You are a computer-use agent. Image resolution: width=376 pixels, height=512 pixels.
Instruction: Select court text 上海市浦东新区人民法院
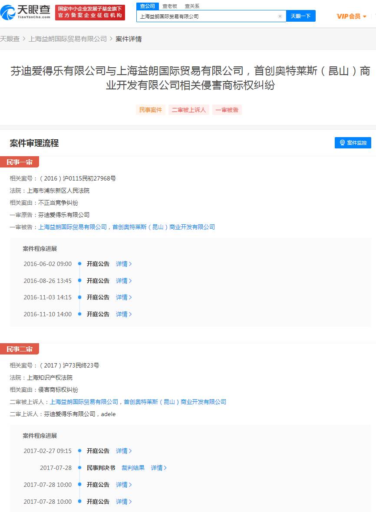point(58,190)
